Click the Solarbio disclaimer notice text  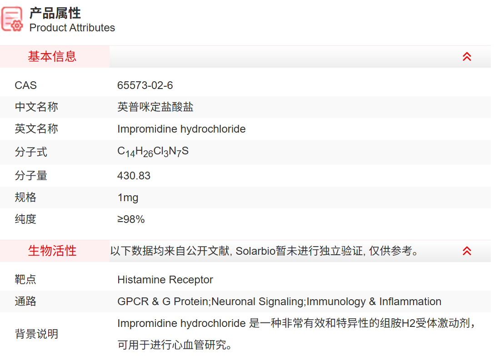pyautogui.click(x=264, y=251)
